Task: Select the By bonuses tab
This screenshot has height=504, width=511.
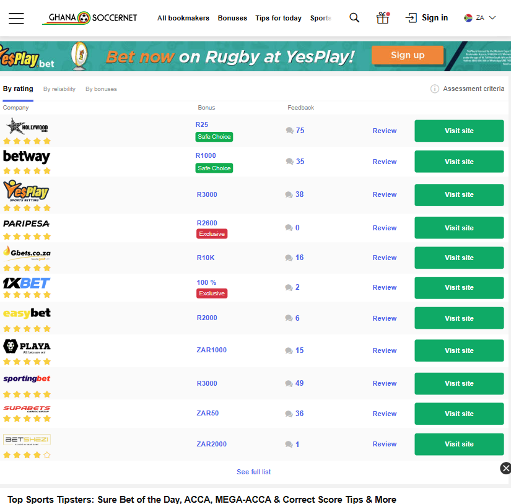Action: [101, 89]
